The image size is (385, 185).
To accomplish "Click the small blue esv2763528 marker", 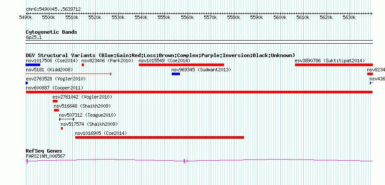I will (26, 83).
